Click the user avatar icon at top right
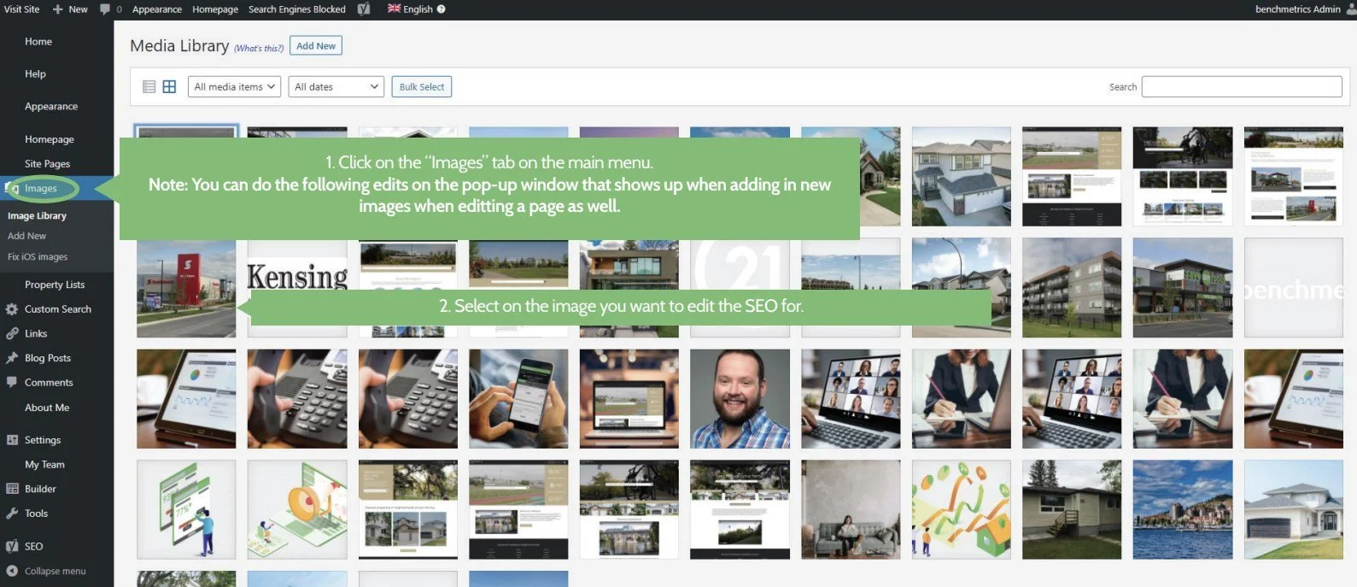 point(1351,9)
